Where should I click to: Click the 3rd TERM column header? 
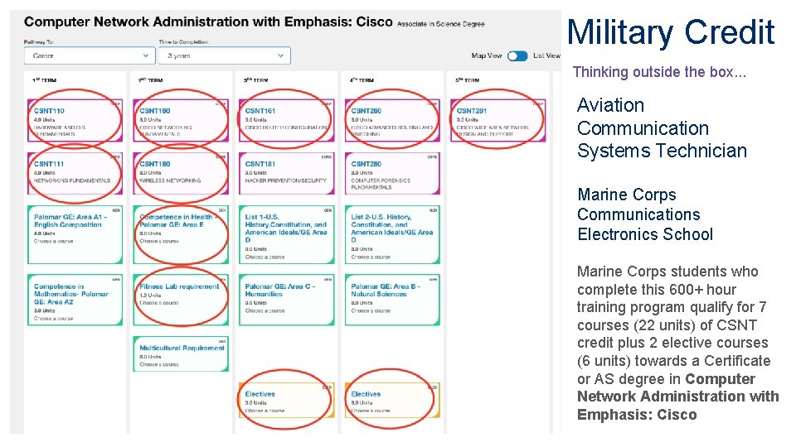(256, 80)
